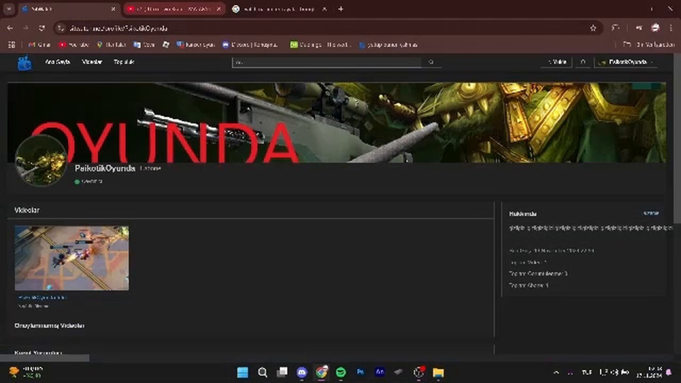Open the gameplay video thumbnail
The image size is (681, 383).
(x=72, y=258)
